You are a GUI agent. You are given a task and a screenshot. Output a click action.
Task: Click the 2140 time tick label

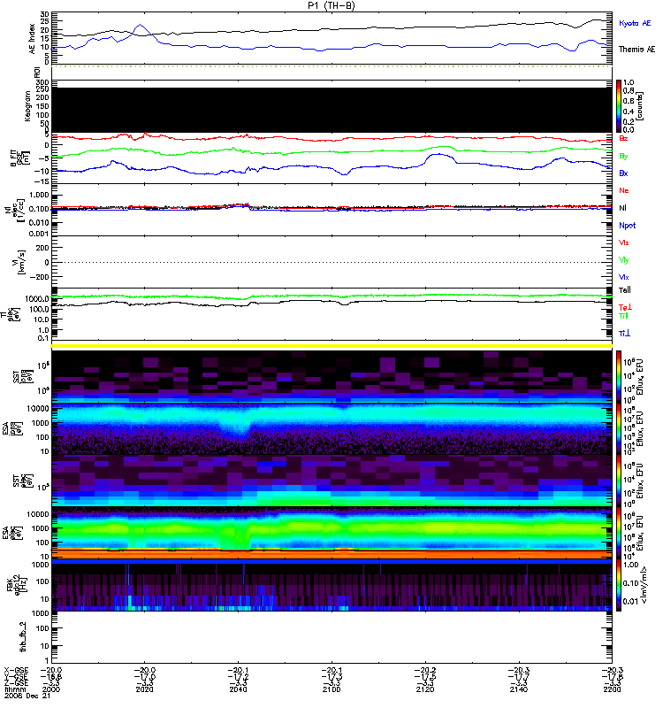pos(519,689)
